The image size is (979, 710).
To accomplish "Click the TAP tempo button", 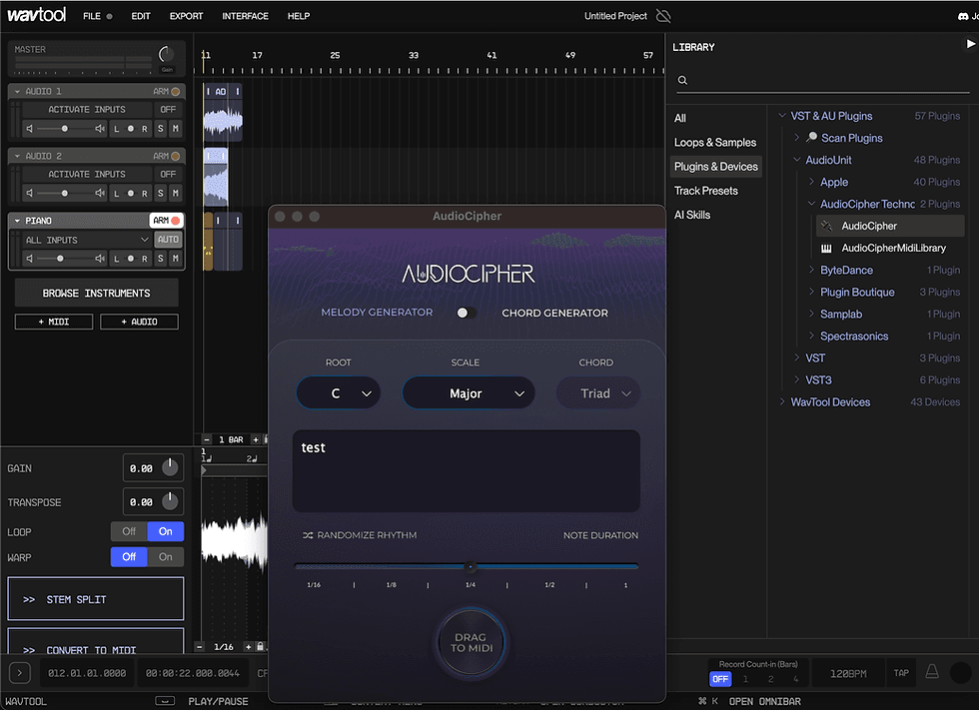I will pyautogui.click(x=901, y=673).
